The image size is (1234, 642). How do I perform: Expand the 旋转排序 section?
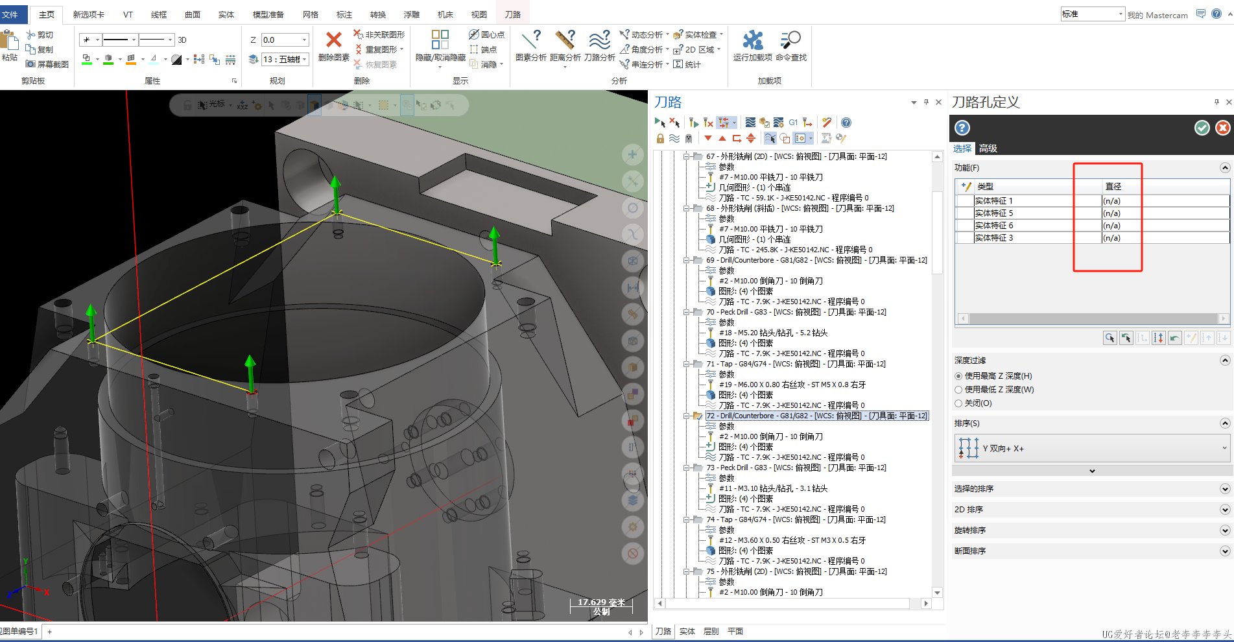[x=1225, y=530]
